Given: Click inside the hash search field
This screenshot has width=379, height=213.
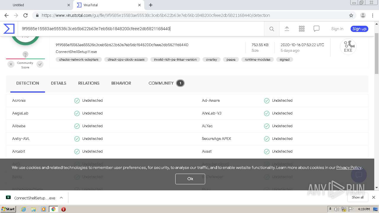Looking at the screenshot, I should tap(141, 29).
